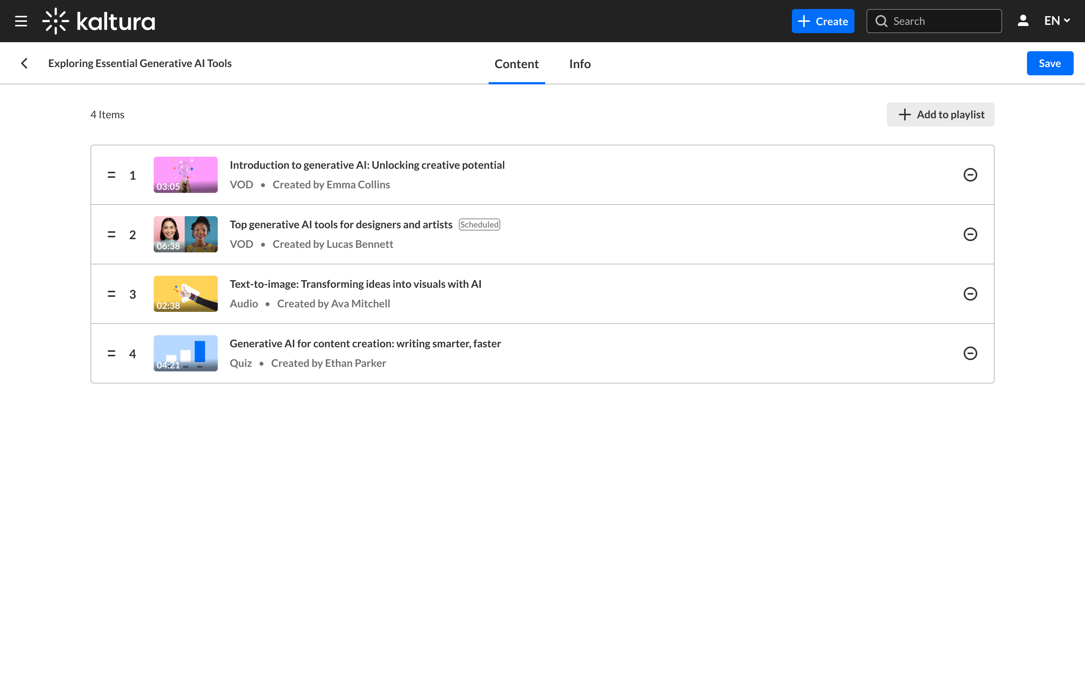Select the Content tab
Image resolution: width=1085 pixels, height=678 pixels.
click(x=517, y=64)
